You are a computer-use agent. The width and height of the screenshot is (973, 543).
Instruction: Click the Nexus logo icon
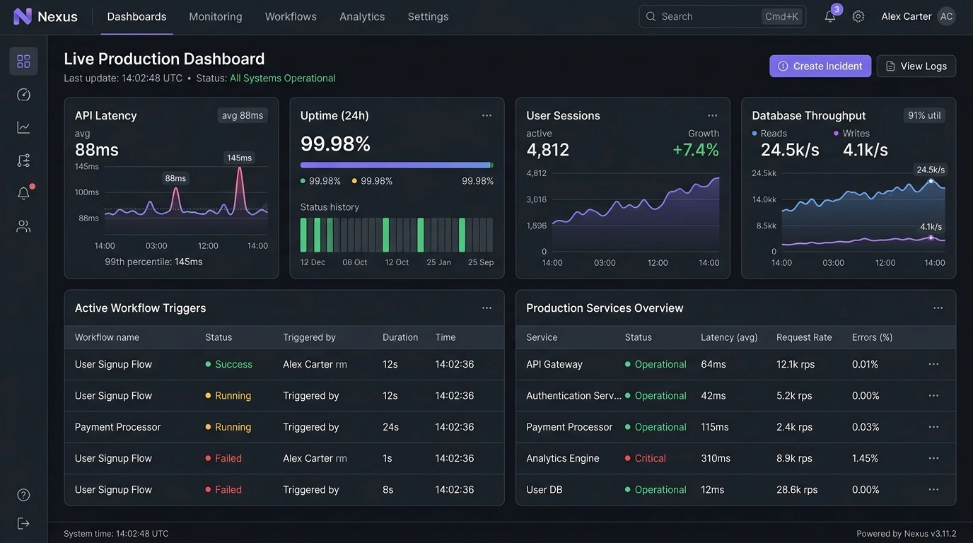23,16
